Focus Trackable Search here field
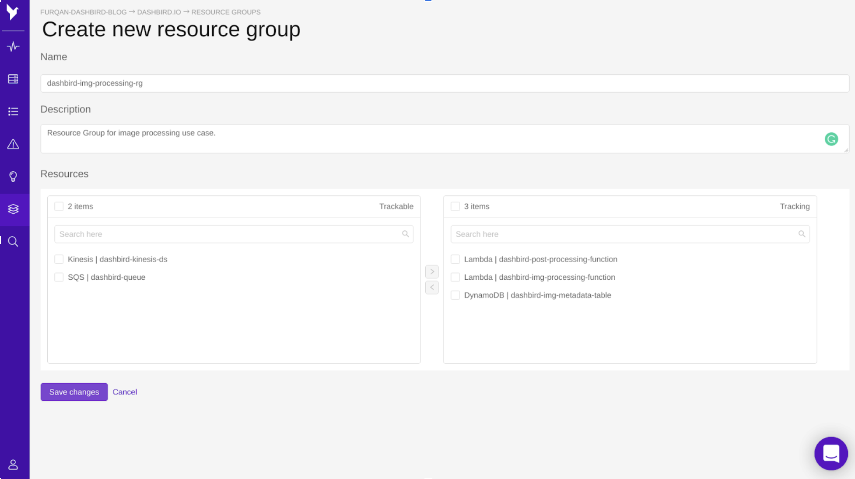Screen dimensions: 855x479 (234, 234)
